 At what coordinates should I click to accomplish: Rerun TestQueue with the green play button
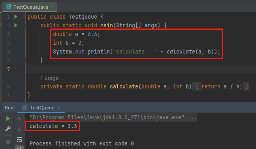8,118
